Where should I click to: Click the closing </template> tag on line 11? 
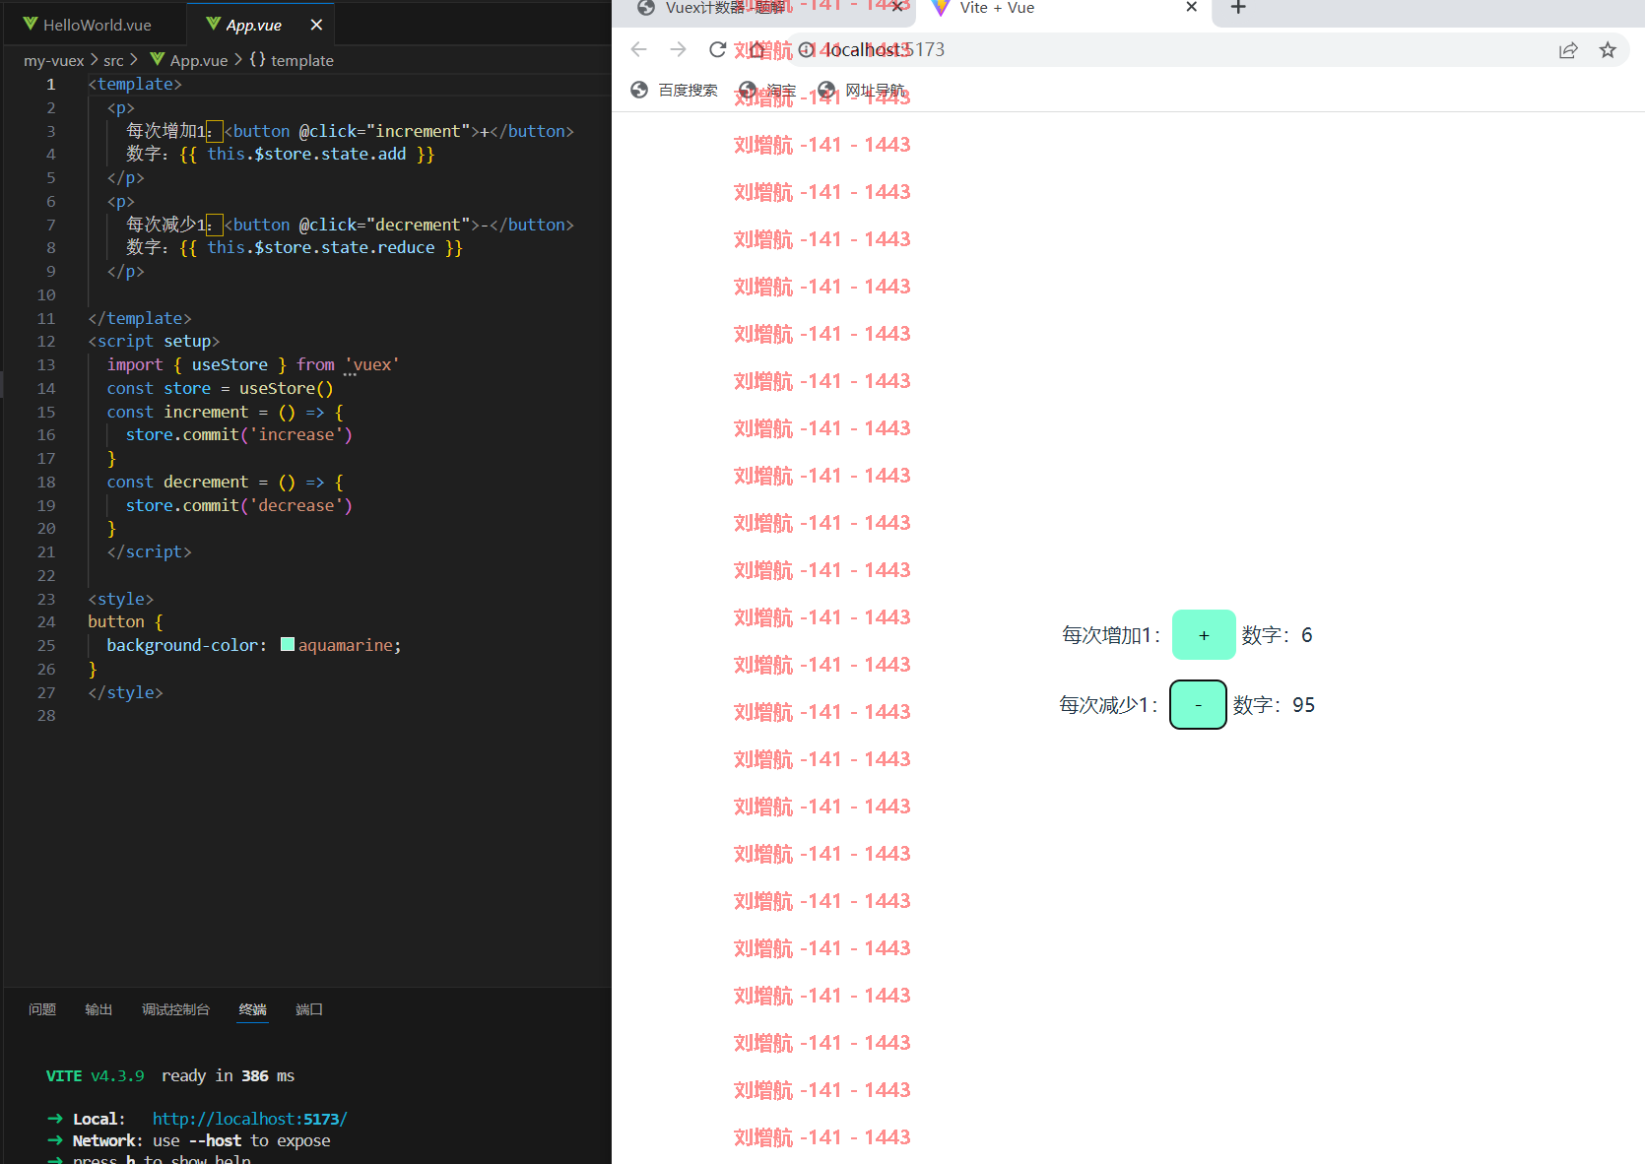[140, 318]
